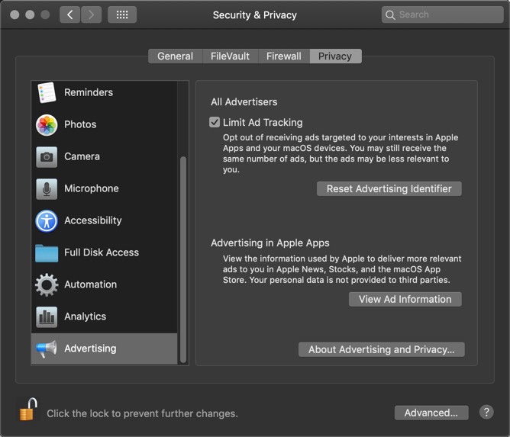Click the Limit Ad Tracking label text

click(263, 123)
